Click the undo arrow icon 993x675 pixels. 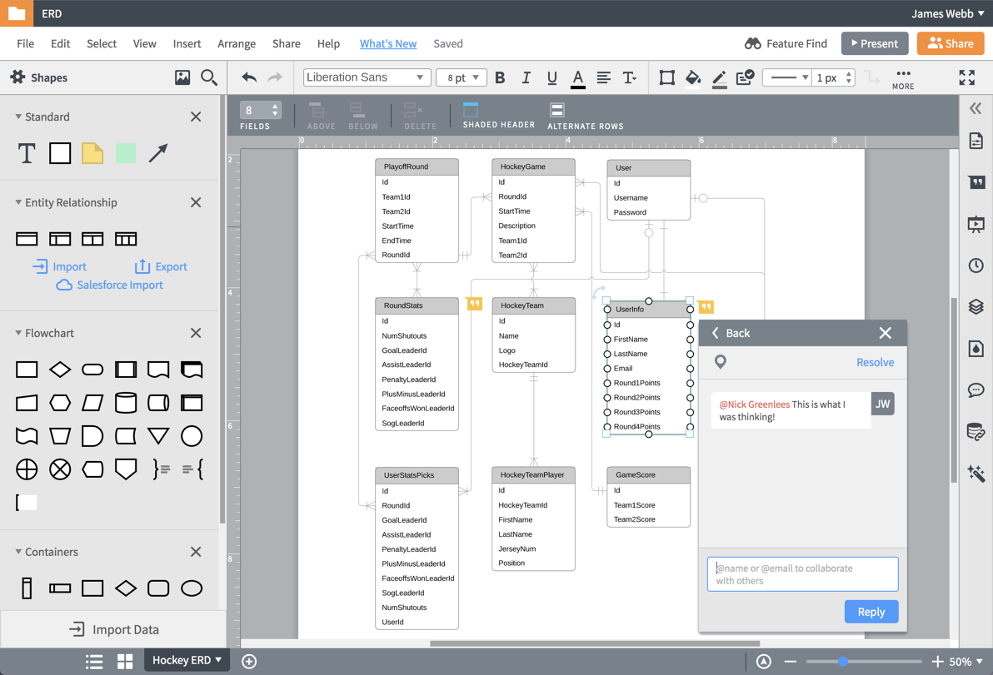coord(248,77)
